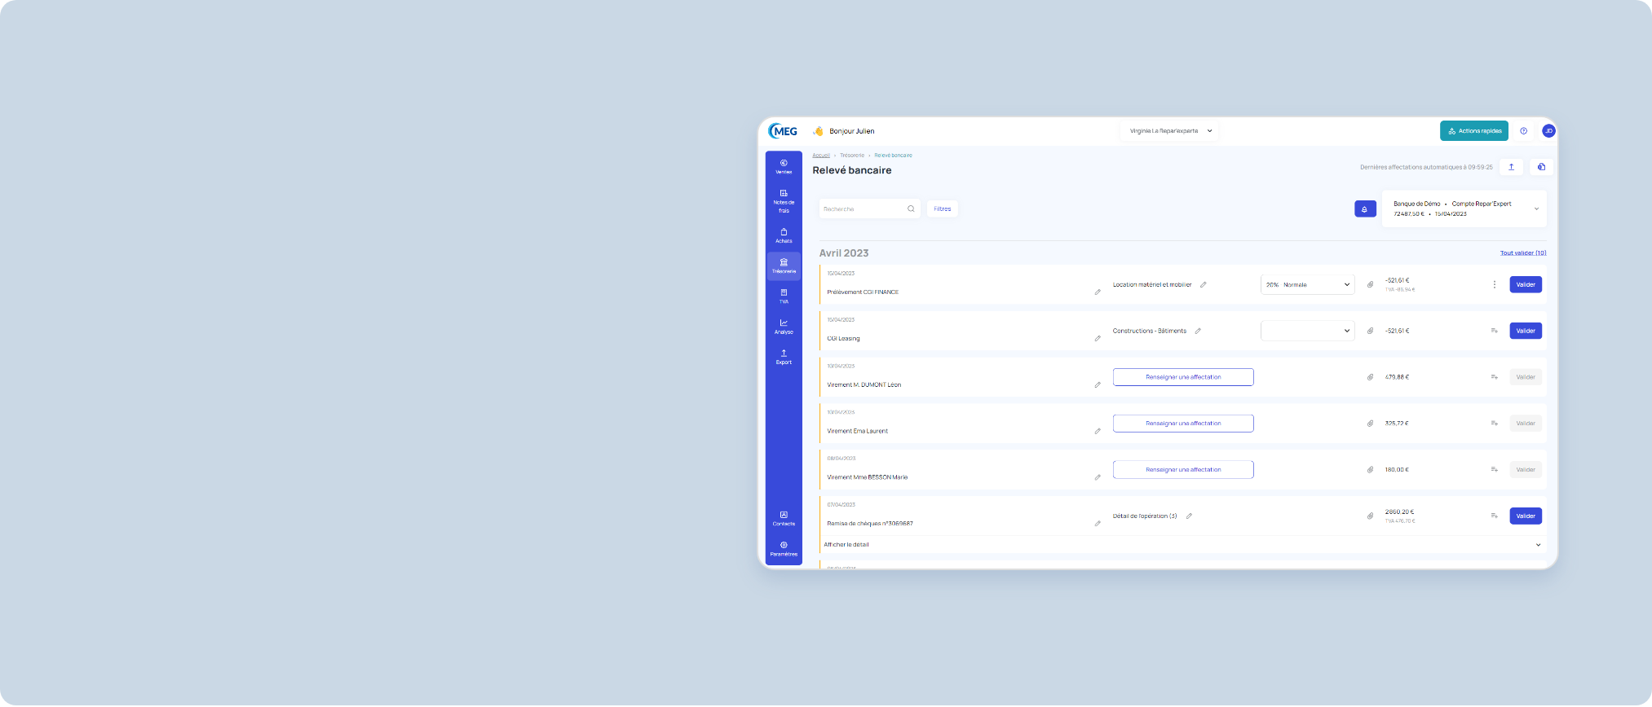This screenshot has width=1652, height=707.
Task: Click the pencil next to Location matériel et mobilier
Action: pos(1203,285)
